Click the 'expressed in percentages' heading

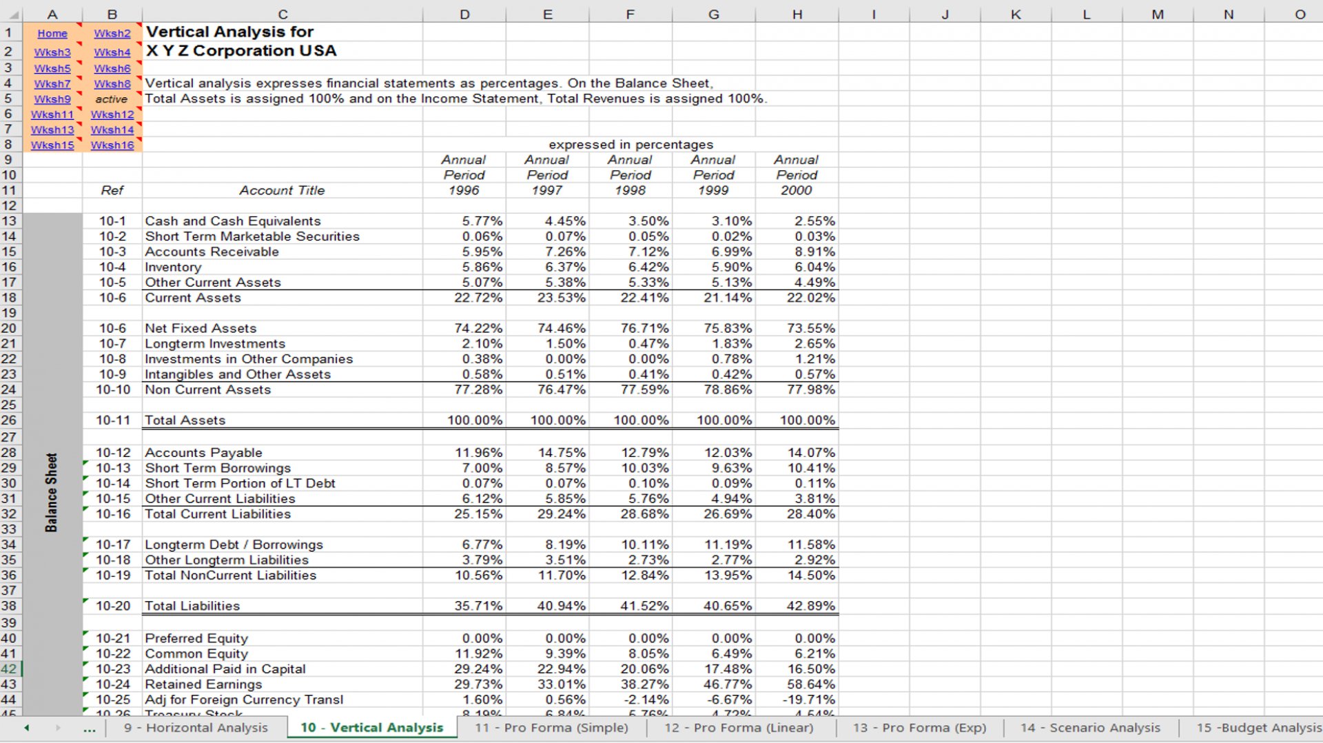click(x=630, y=145)
